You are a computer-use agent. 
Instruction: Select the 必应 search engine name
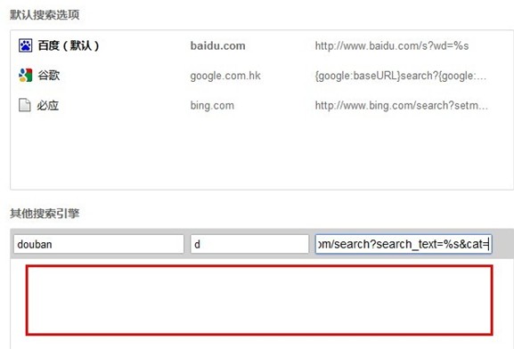48,105
